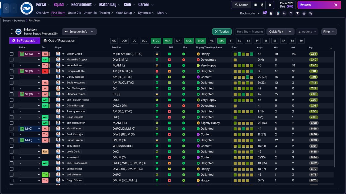Select the GK position slot
The width and height of the screenshot is (346, 194).
pos(114,41)
